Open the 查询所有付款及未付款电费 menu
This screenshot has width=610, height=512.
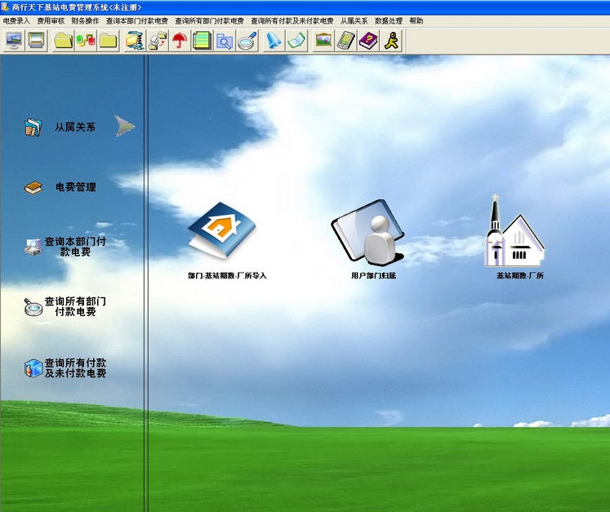point(292,21)
